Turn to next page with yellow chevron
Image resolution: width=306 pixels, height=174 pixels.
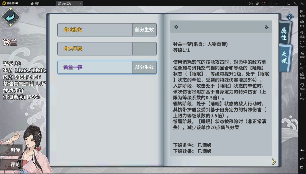(x=274, y=162)
